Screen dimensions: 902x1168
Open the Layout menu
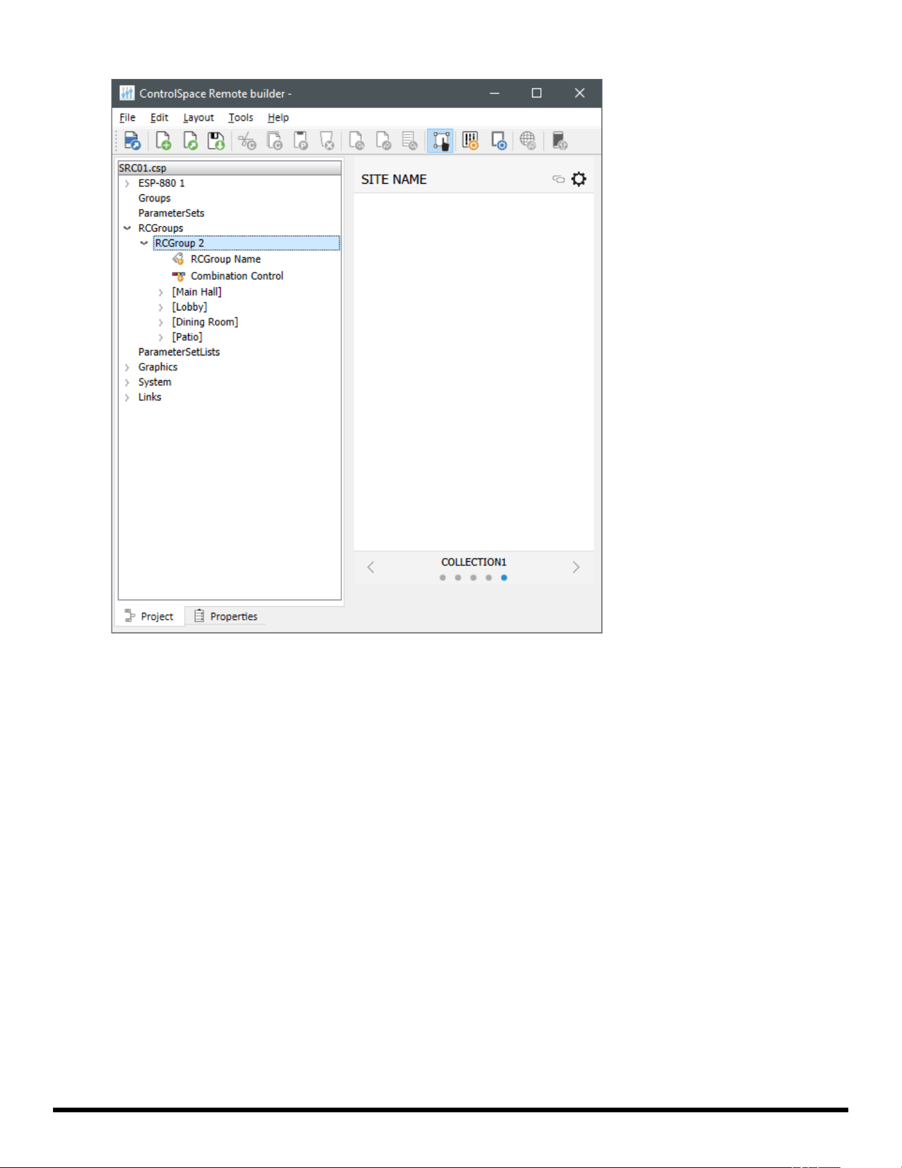(x=198, y=117)
